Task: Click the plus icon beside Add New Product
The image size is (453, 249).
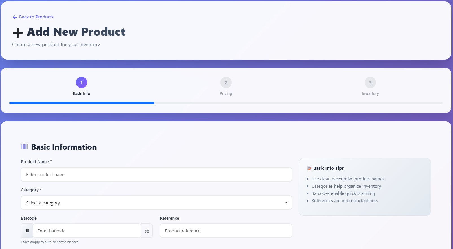Action: [18, 33]
